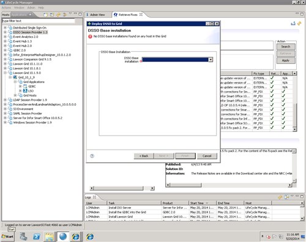Open Windows Start button
Image resolution: width=306 pixels, height=242 pixels.
[x=7, y=237]
